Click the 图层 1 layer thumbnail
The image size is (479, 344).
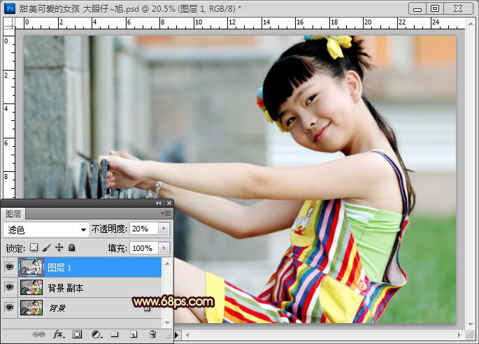coord(31,267)
